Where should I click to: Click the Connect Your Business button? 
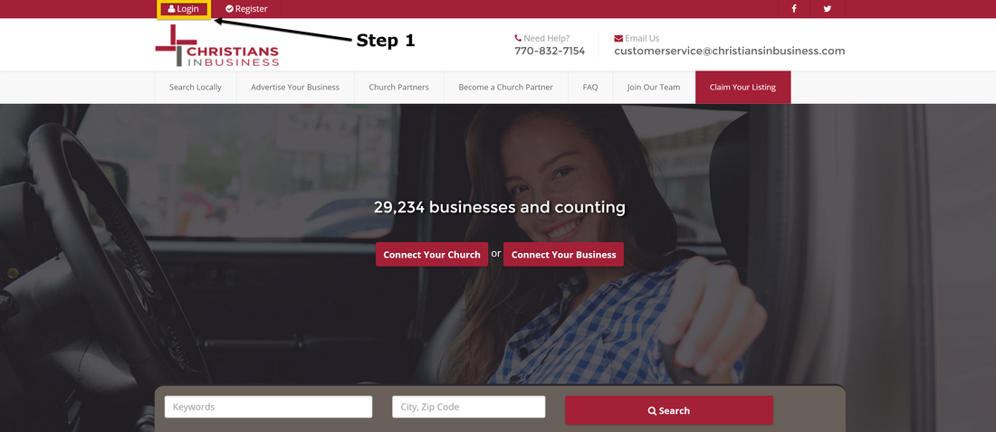pos(563,254)
